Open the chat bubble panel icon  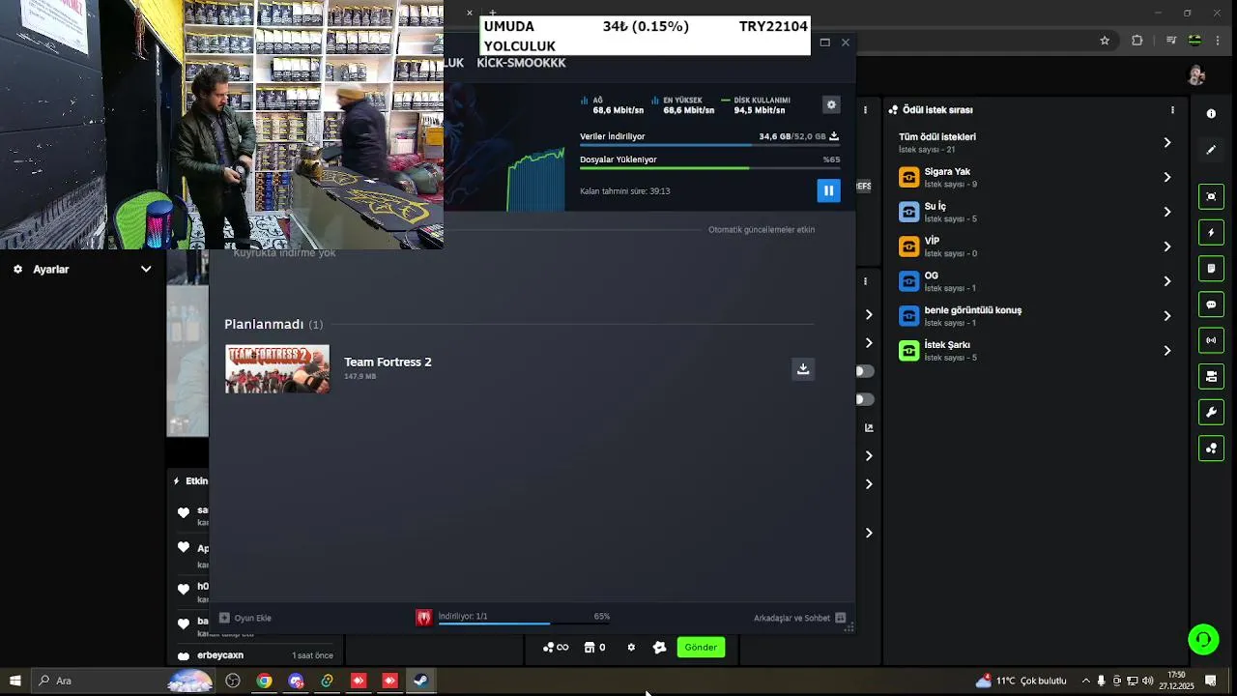pyautogui.click(x=1211, y=304)
